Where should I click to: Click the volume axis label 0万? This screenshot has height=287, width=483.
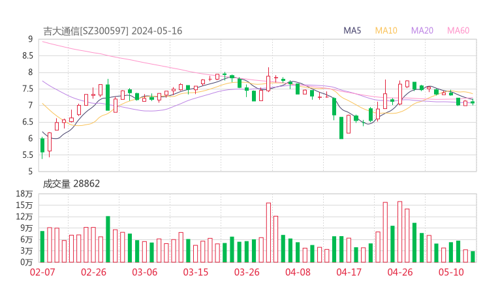coord(27,262)
